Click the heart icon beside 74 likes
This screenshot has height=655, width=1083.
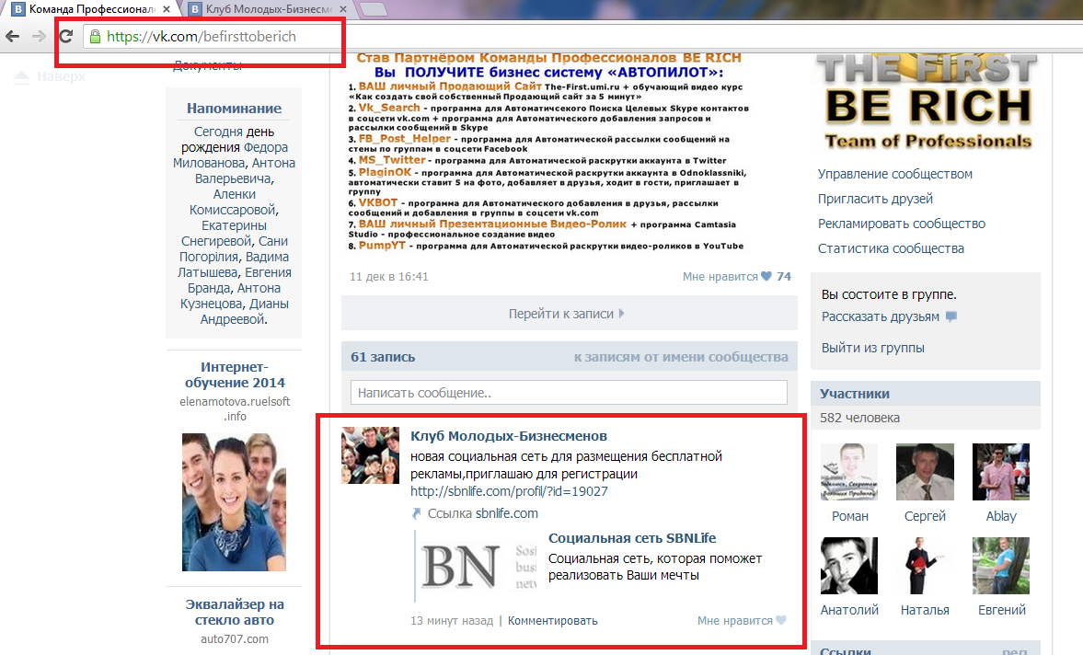coord(766,276)
